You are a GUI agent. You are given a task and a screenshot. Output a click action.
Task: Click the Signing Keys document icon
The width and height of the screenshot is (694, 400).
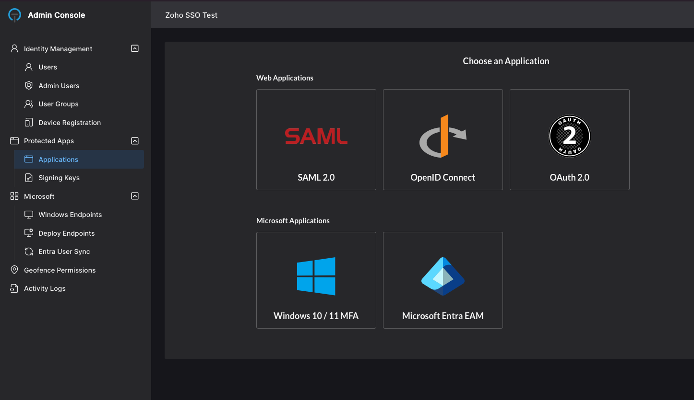coord(29,178)
